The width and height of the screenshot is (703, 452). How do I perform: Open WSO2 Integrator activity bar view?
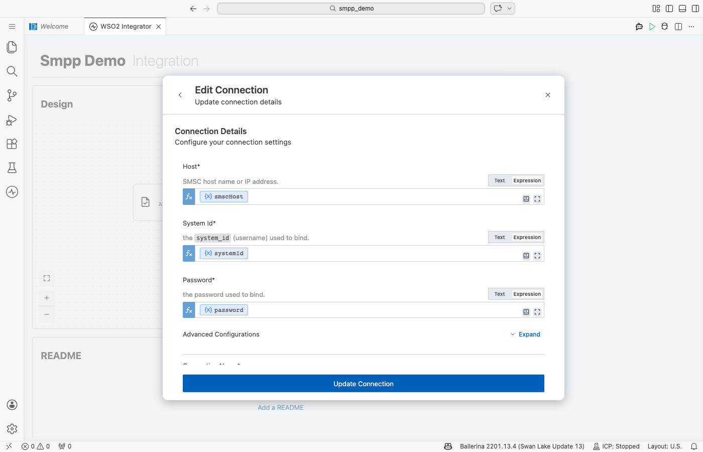pyautogui.click(x=12, y=192)
